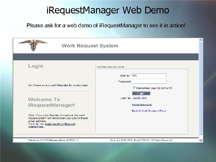Click the Indicates Required Fields note
Viewport: 216px width, 162px height.
110,67
